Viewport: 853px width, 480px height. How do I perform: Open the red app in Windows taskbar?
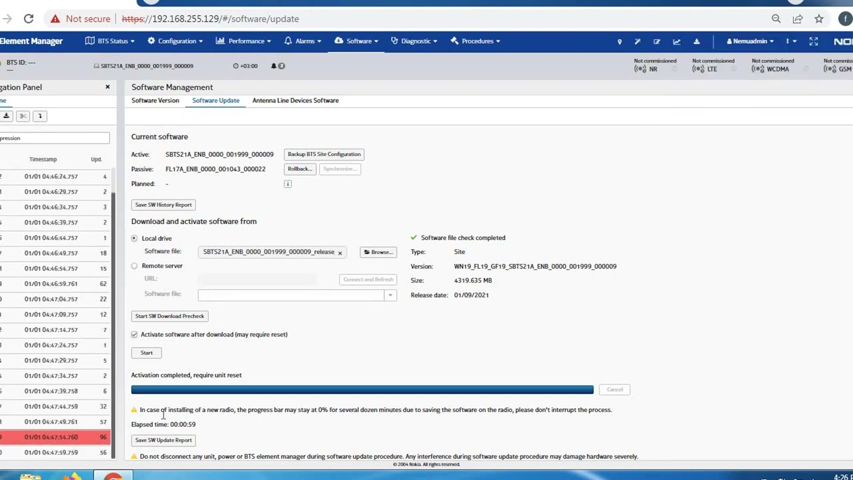113,476
